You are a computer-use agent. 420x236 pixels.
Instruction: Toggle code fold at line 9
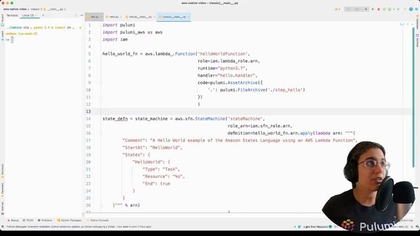[101, 83]
